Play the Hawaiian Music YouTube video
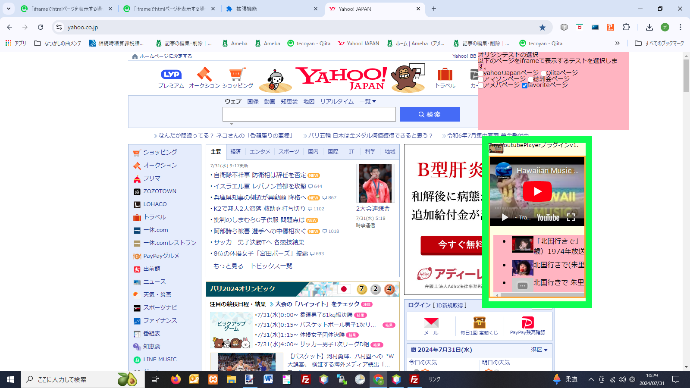This screenshot has width=690, height=388. tap(537, 191)
